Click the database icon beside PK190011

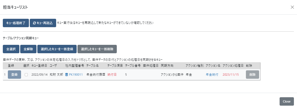pos(67,75)
